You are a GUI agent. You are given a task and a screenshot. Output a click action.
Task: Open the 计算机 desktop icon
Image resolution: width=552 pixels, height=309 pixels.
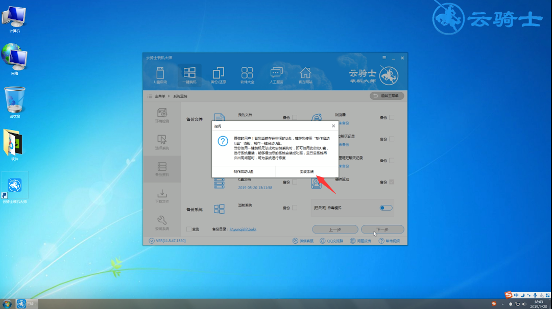[14, 20]
